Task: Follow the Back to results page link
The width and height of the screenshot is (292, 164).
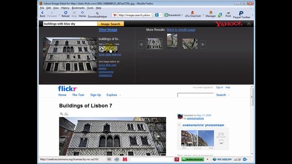Action: [181, 30]
